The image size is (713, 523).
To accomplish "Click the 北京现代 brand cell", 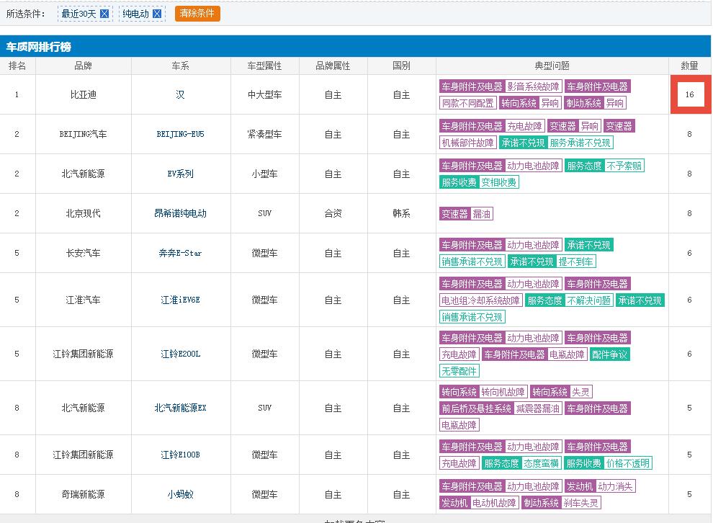I will [84, 213].
